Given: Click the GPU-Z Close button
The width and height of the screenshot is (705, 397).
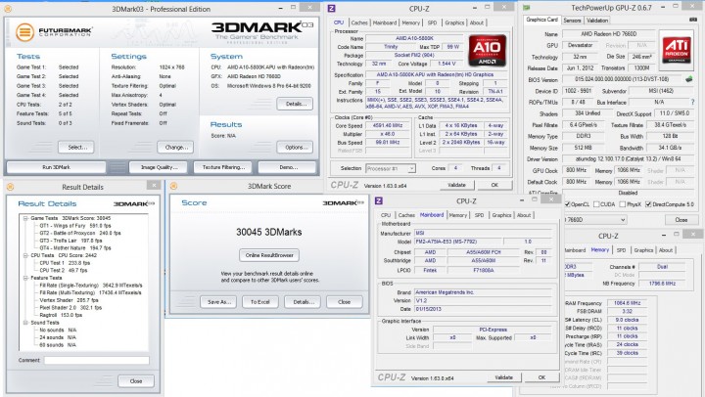Looking at the screenshot, I should [x=681, y=220].
